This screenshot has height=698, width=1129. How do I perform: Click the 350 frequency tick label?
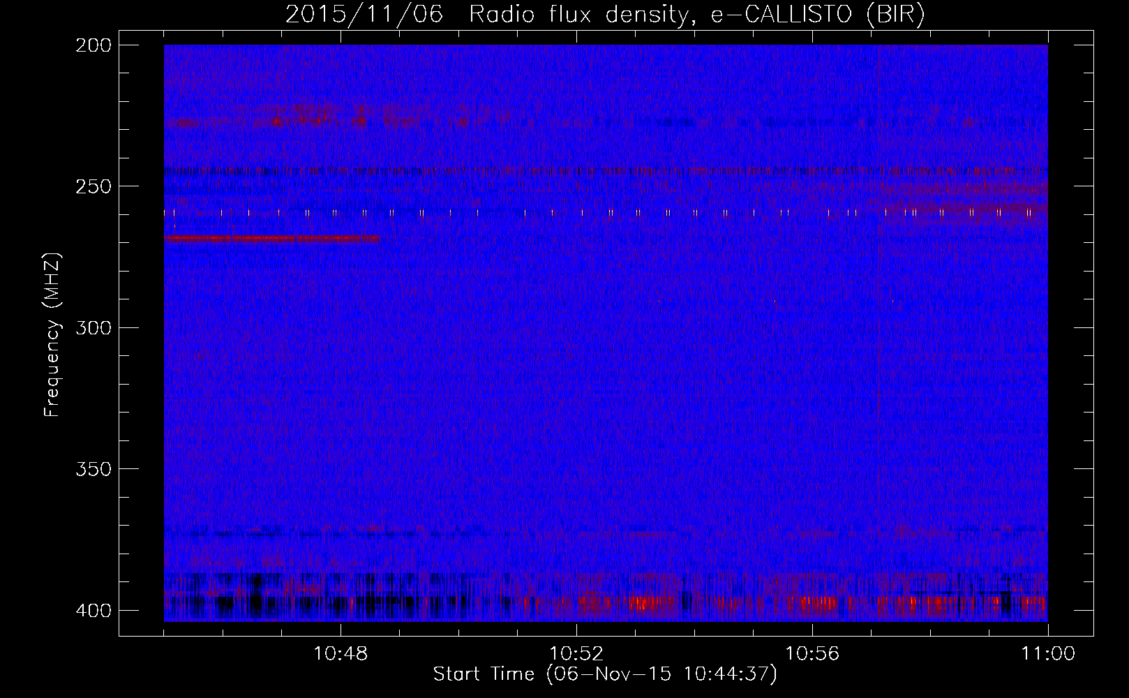pyautogui.click(x=93, y=469)
